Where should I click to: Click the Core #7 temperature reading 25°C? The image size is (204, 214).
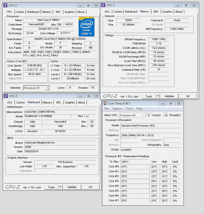tap(135, 201)
